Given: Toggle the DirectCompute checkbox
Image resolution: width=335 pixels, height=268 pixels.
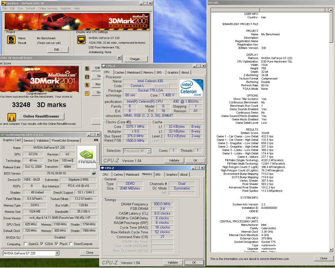Looking at the screenshot, I should click(71, 244).
